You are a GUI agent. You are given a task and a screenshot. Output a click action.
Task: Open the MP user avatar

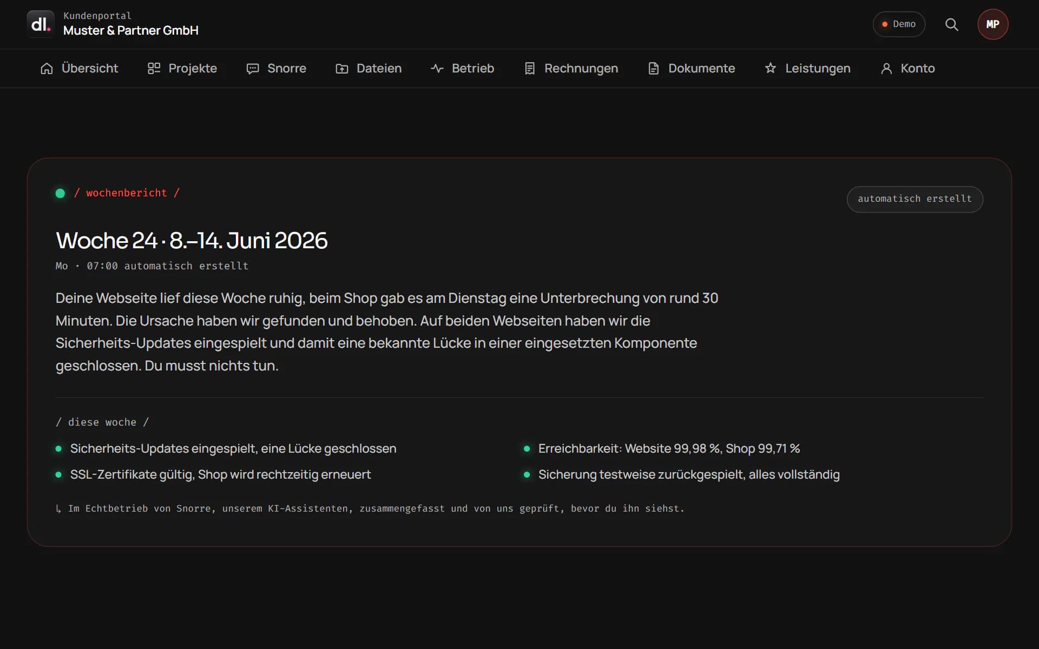[992, 24]
